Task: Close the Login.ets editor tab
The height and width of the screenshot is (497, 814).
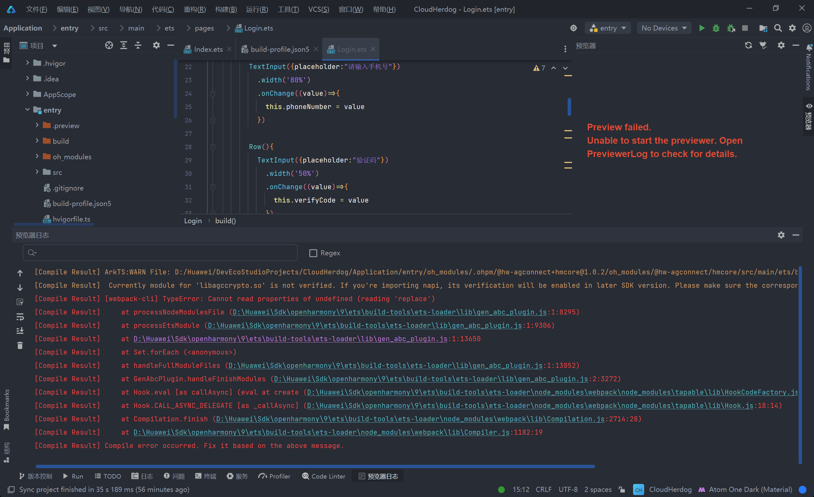Action: point(373,49)
